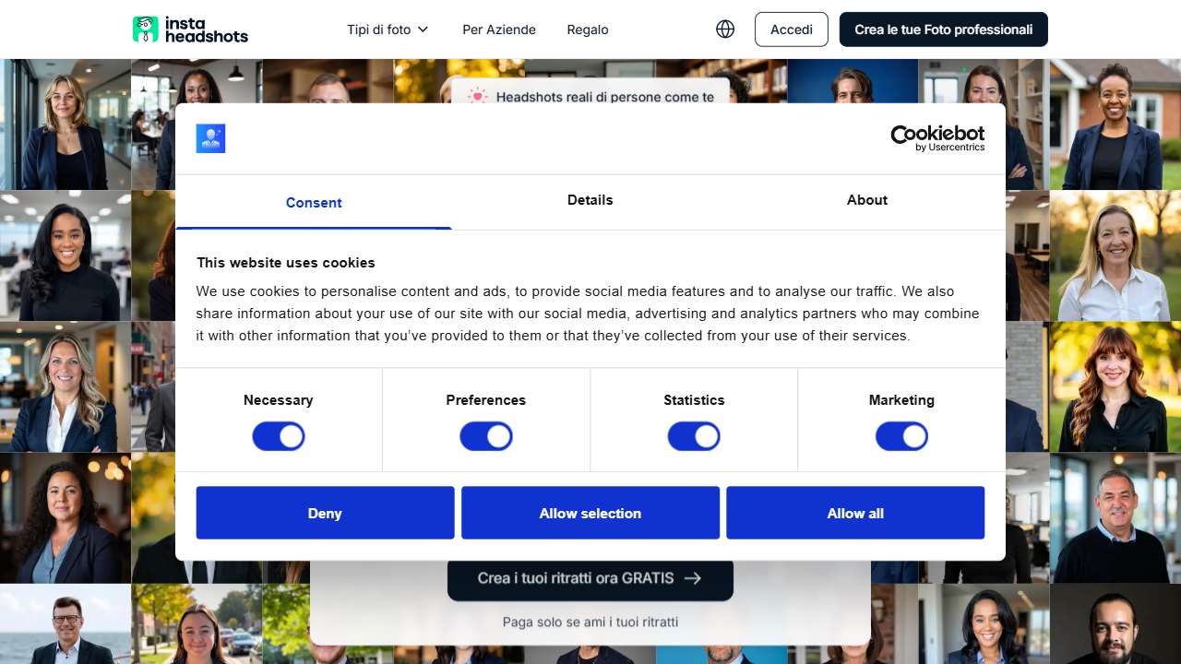Disable Marketing cookies toggle
Screen dimensions: 1181x664
(901, 436)
